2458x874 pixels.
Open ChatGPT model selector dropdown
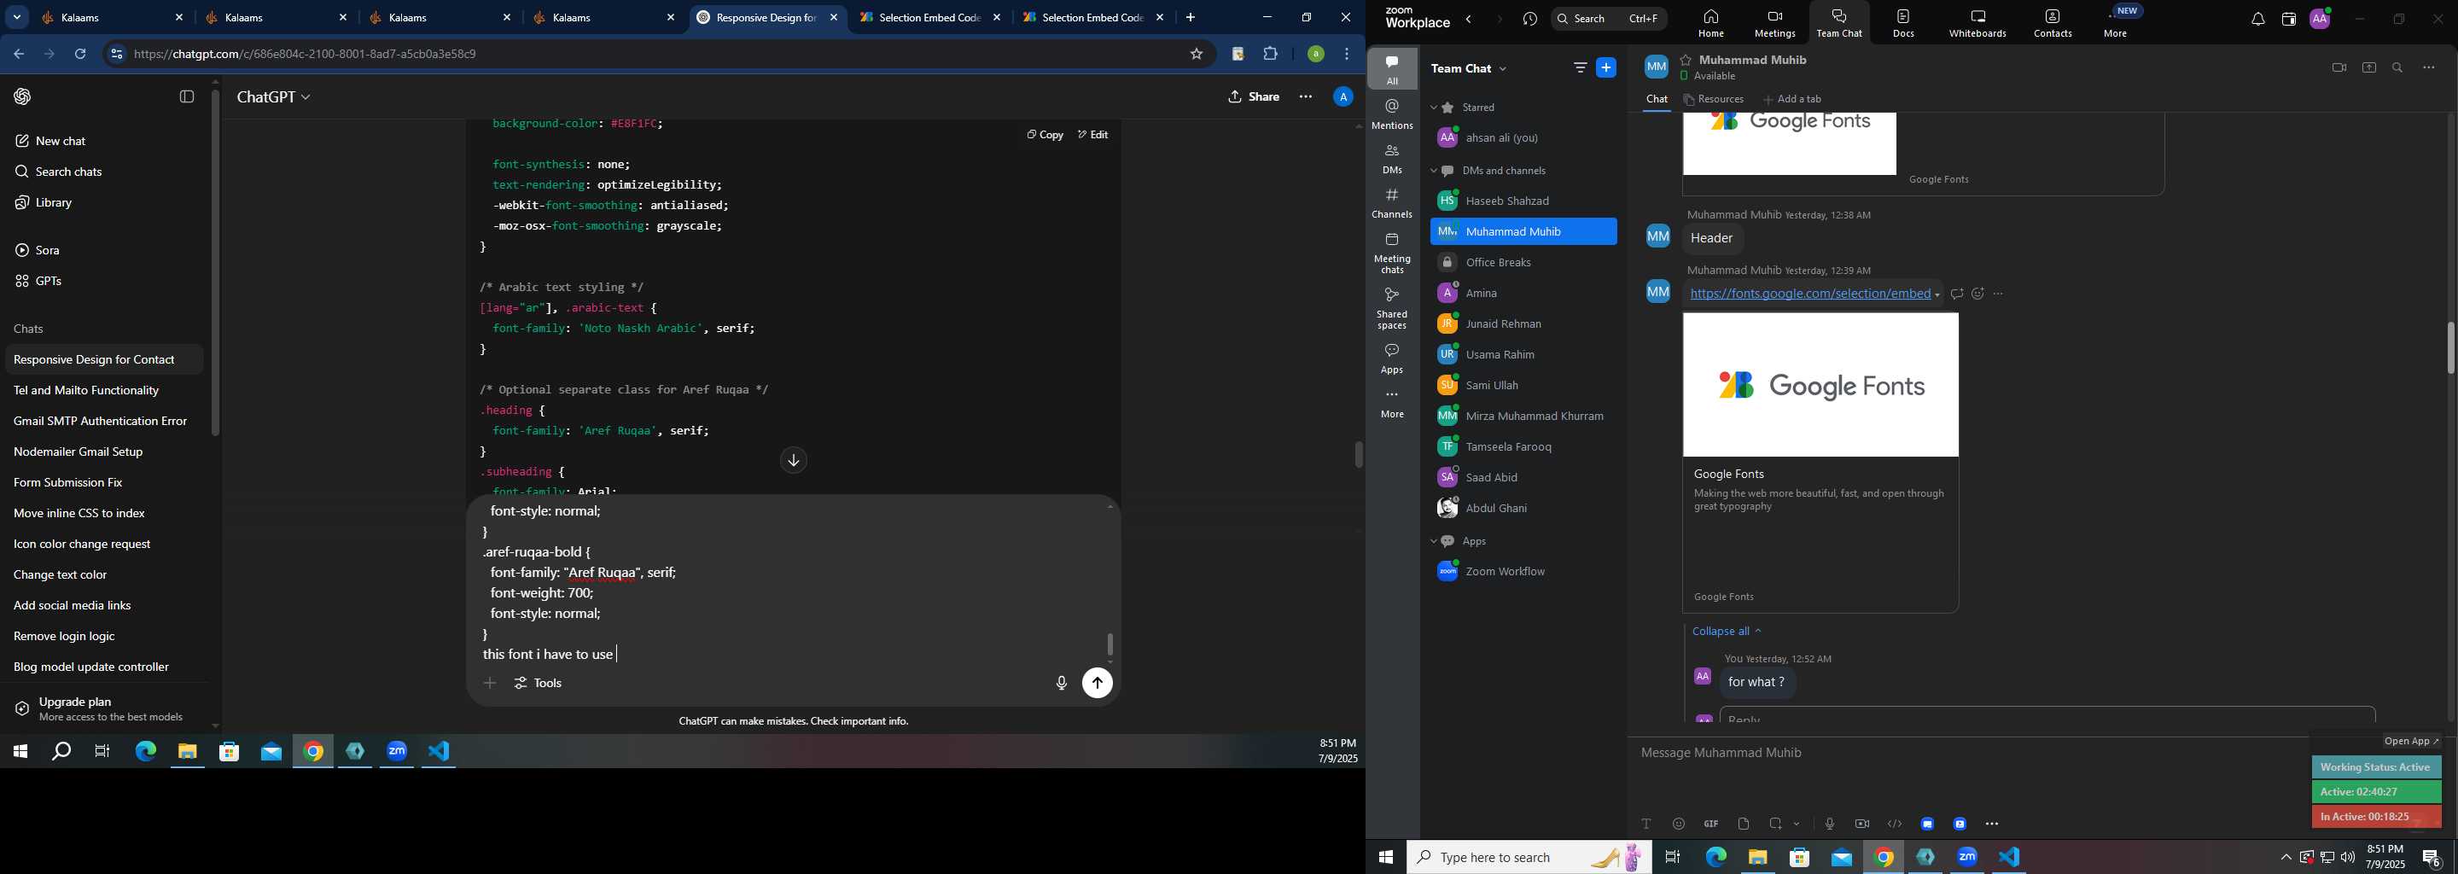point(274,97)
